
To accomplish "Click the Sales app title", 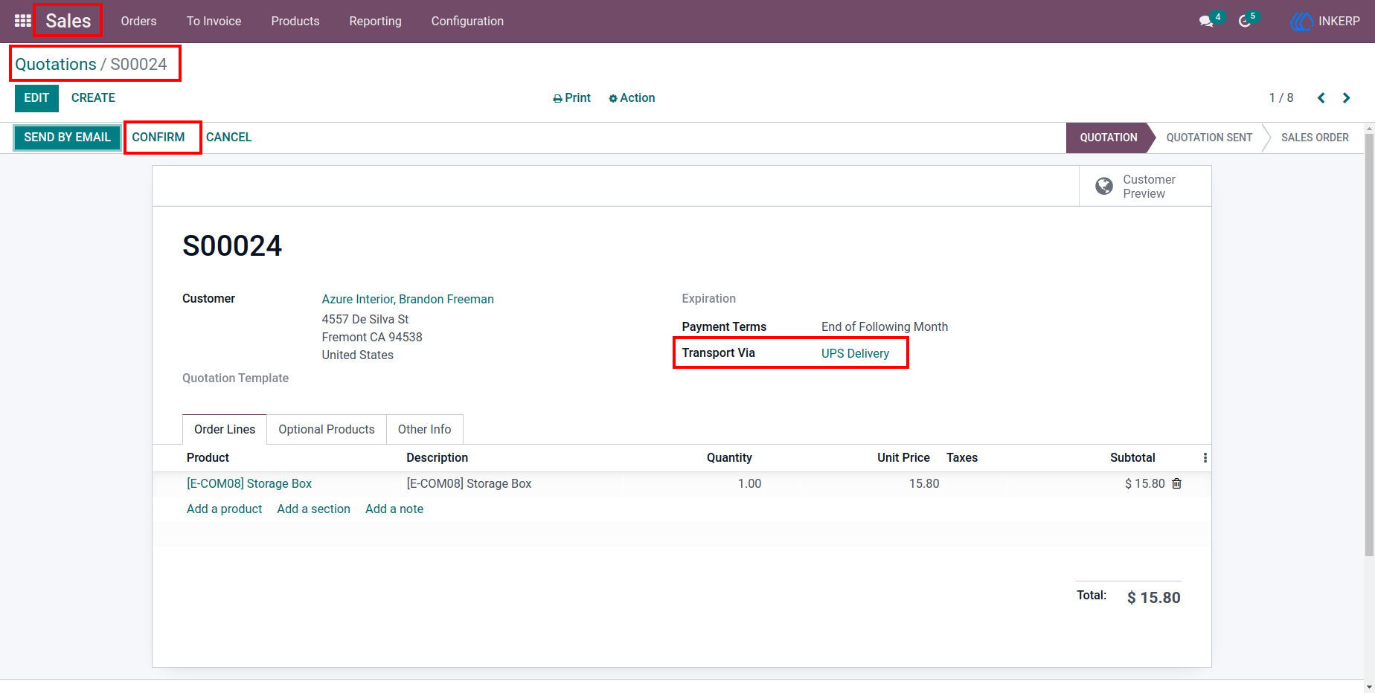I will click(x=68, y=21).
